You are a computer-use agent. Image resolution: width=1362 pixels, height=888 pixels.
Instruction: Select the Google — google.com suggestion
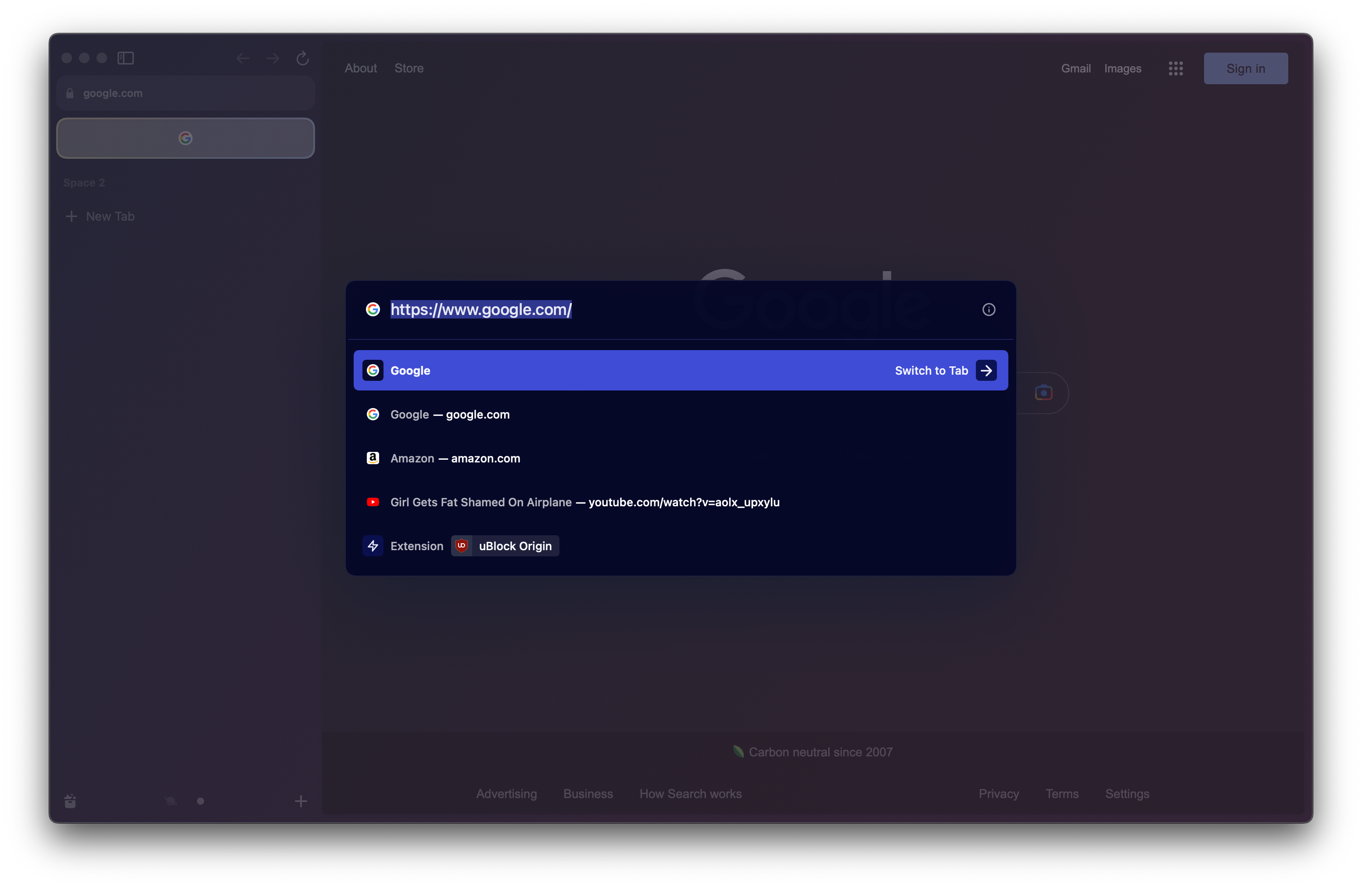click(x=450, y=414)
